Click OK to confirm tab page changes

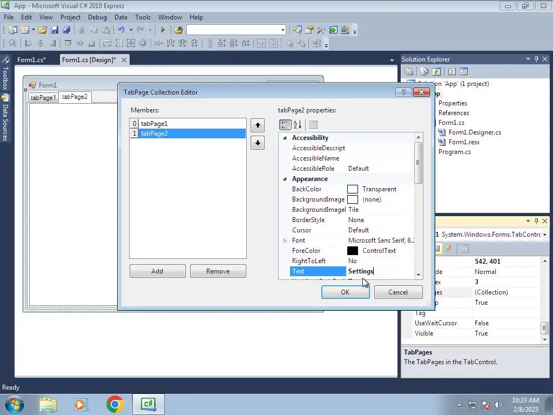(345, 292)
